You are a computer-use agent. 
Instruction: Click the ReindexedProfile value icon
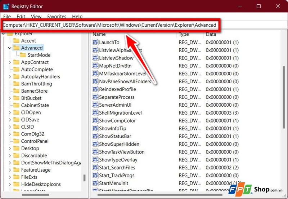[95, 89]
